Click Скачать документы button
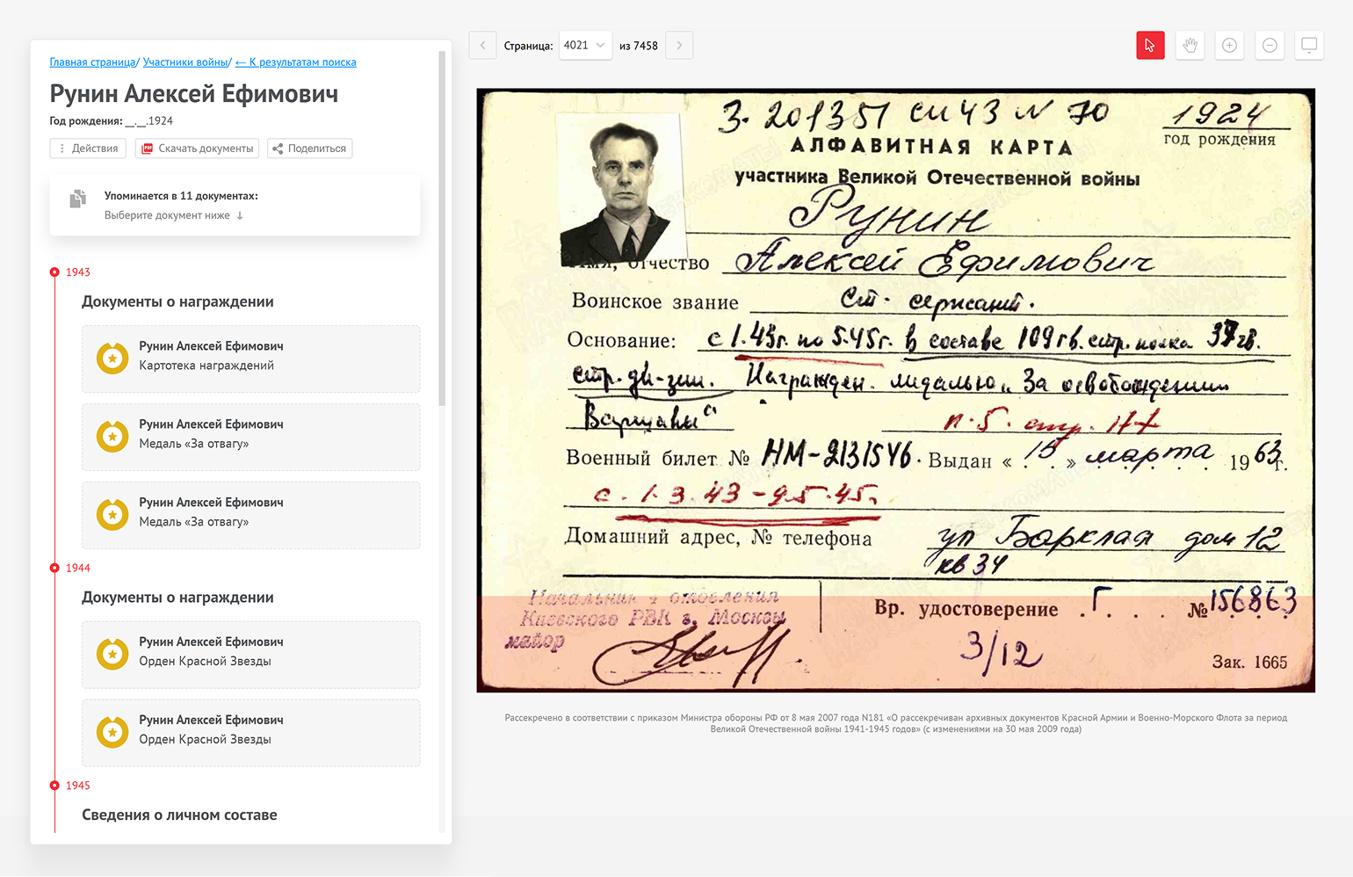 197,149
